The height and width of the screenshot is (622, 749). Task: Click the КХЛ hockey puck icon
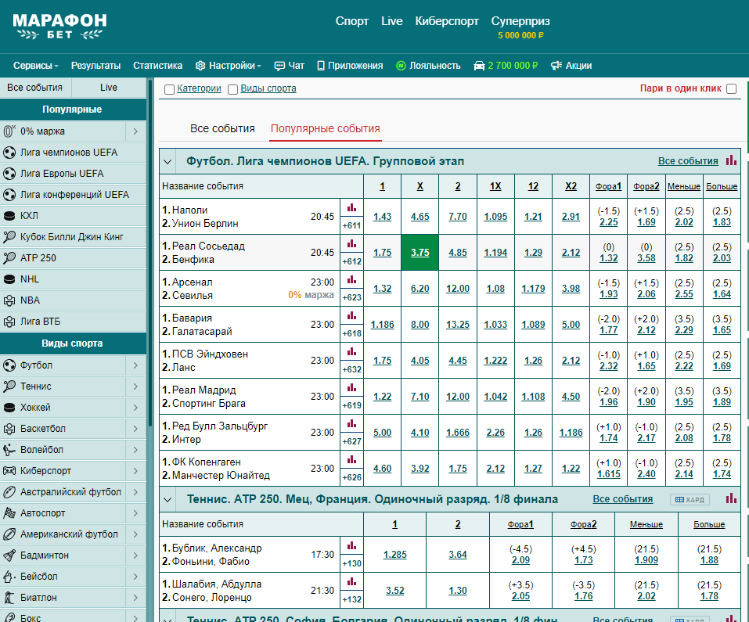click(x=9, y=216)
